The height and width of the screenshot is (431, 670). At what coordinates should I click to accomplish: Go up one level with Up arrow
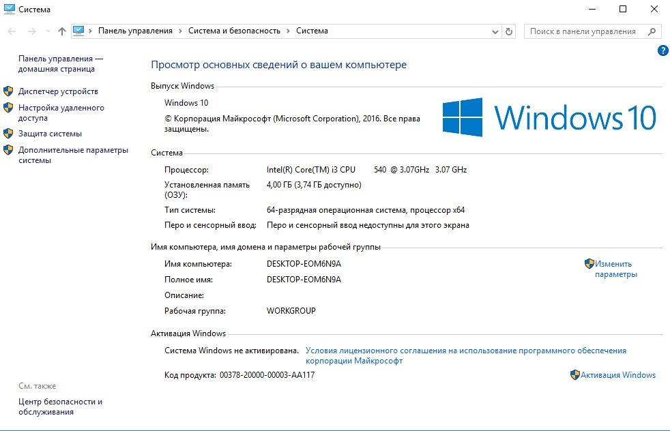tap(62, 31)
